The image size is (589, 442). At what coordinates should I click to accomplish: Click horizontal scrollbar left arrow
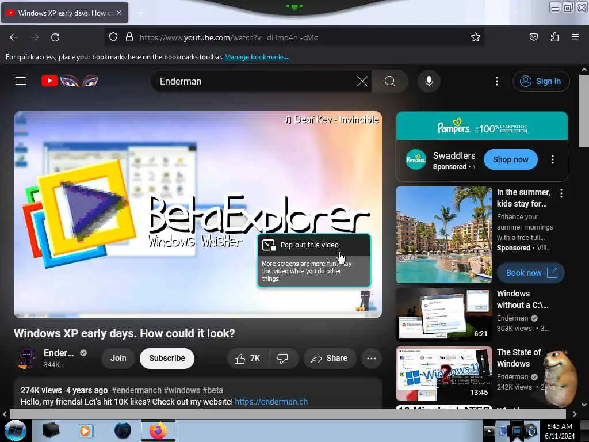[5, 414]
